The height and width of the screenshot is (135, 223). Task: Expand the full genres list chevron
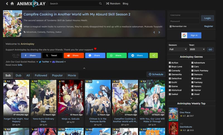pos(191,98)
